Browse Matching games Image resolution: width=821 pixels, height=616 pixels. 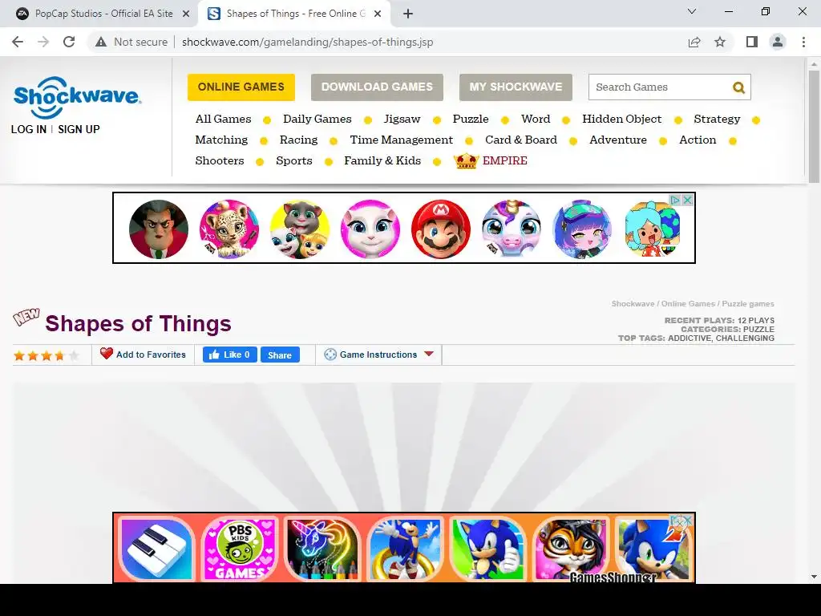pyautogui.click(x=221, y=140)
